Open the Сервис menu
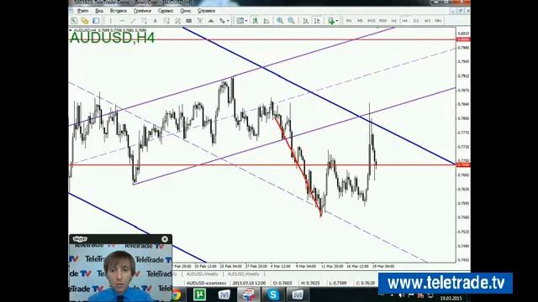This screenshot has width=538, height=302. [x=166, y=11]
